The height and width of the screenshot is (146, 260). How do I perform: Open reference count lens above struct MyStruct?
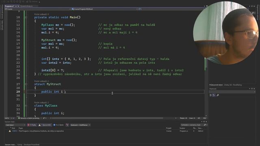pos(41,81)
